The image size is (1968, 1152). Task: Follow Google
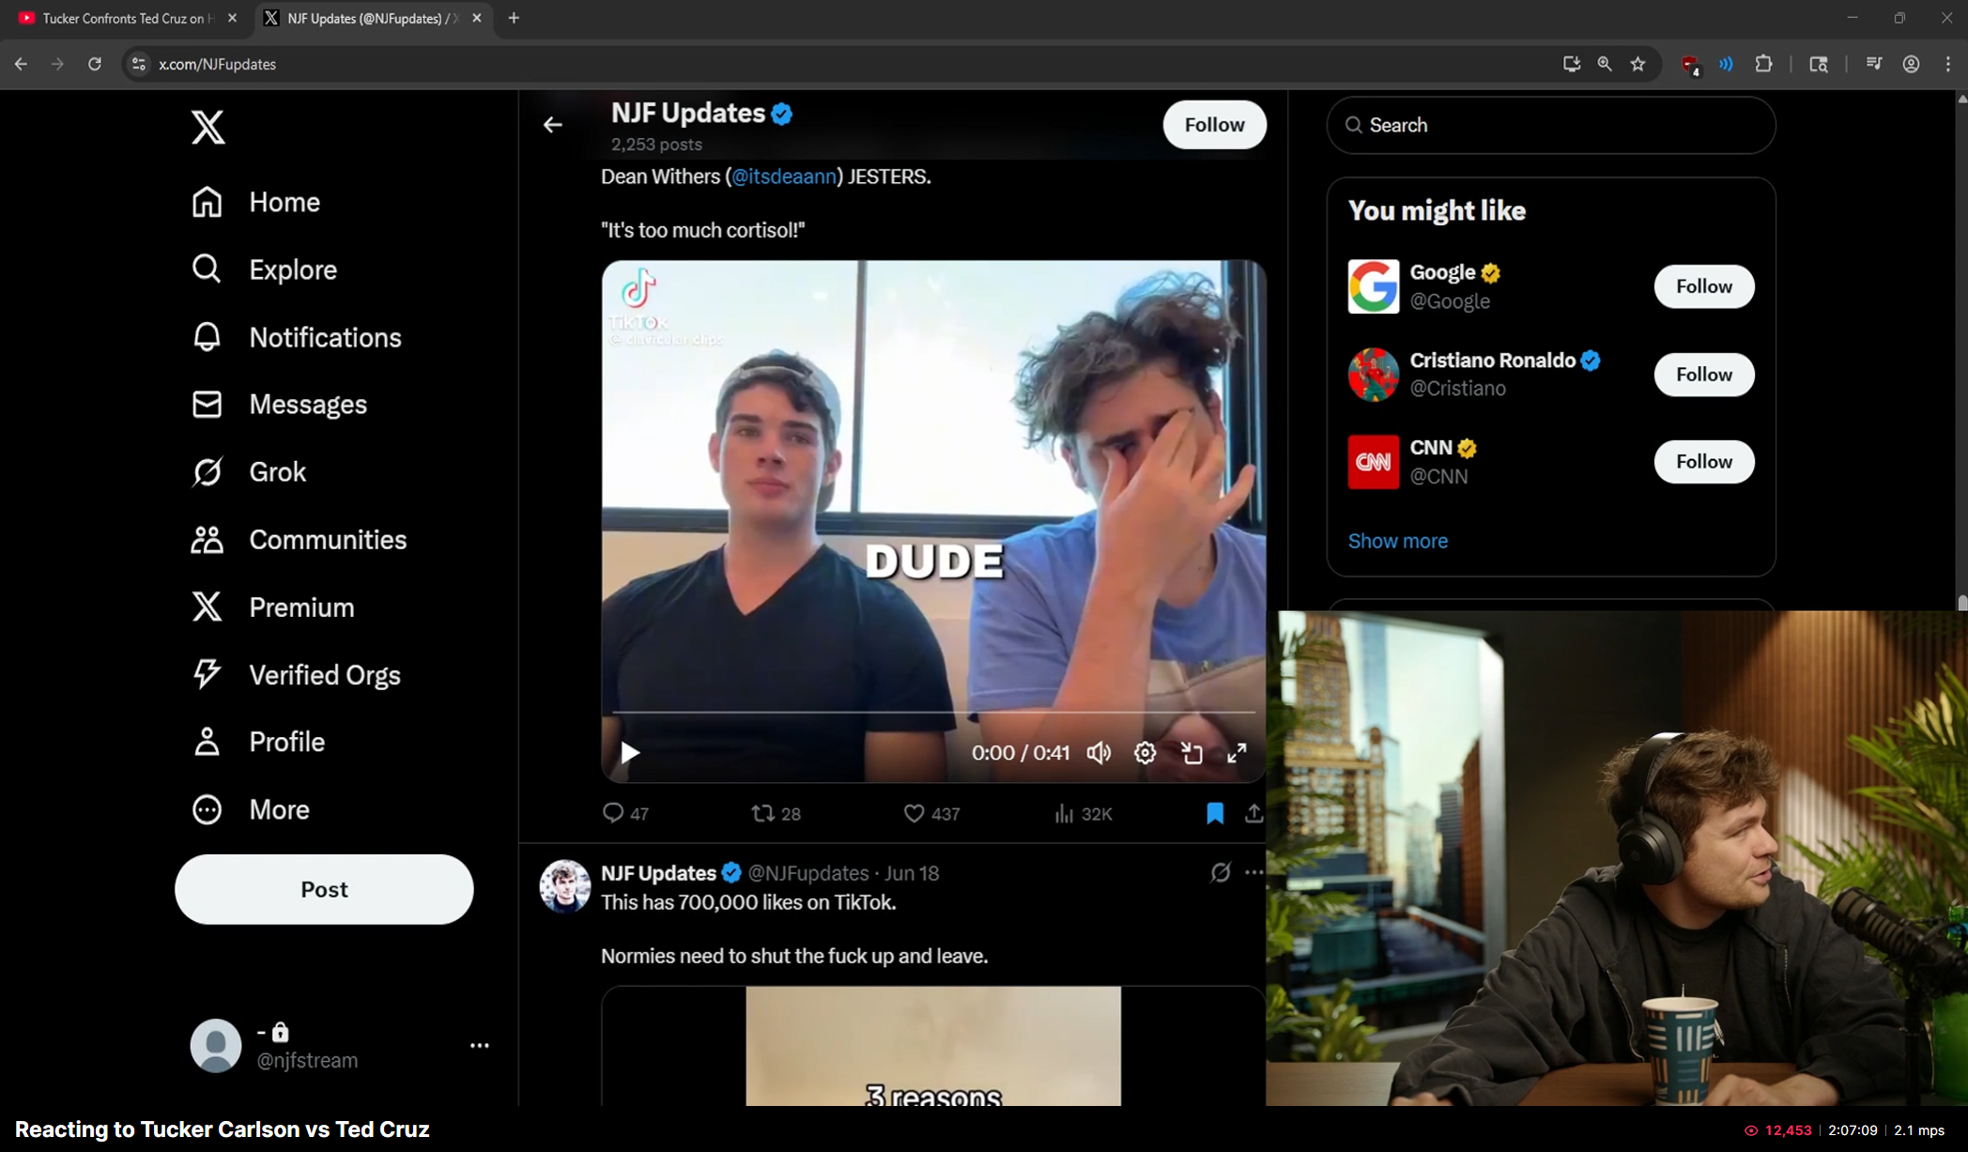(x=1703, y=286)
